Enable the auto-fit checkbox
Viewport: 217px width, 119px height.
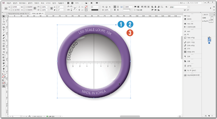[135, 10]
